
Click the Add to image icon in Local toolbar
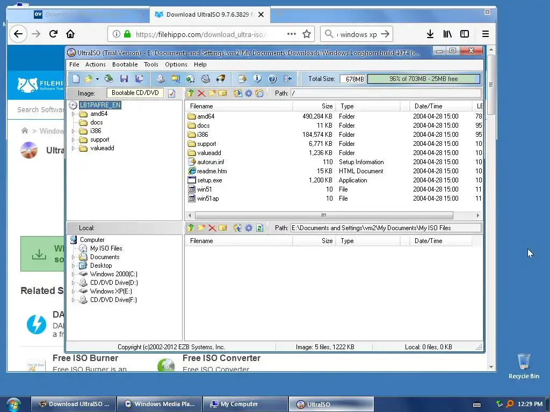[238, 227]
